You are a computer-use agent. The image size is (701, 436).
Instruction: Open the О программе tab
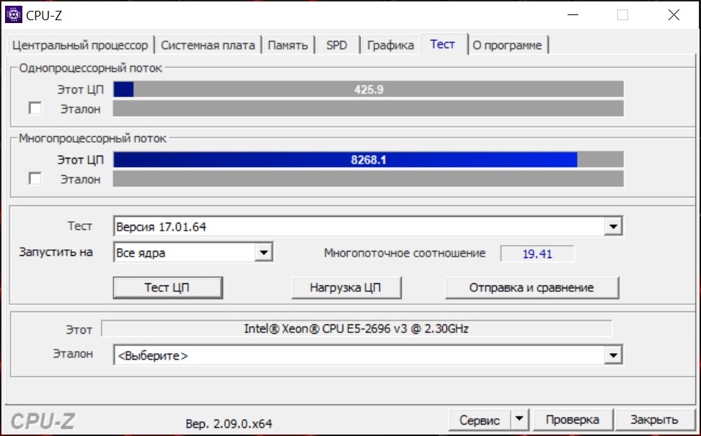click(508, 45)
